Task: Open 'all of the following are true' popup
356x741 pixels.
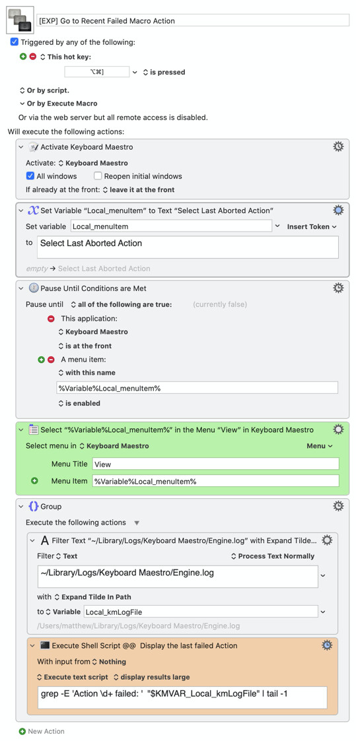Action: tap(122, 305)
